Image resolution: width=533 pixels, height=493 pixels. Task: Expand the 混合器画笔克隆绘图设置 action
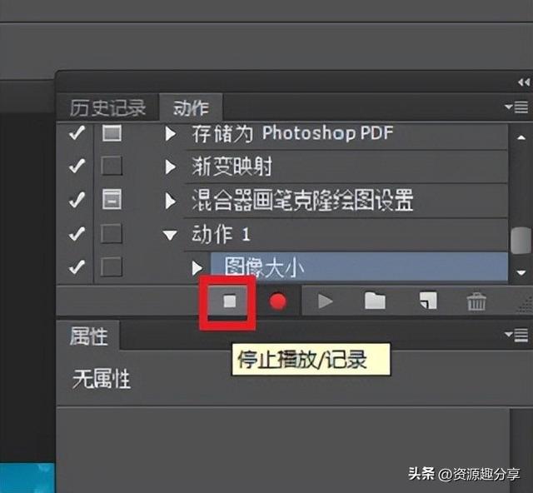tap(170, 201)
